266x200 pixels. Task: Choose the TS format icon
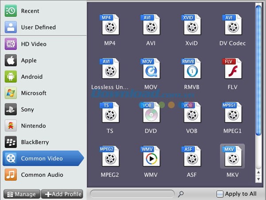pos(110,112)
